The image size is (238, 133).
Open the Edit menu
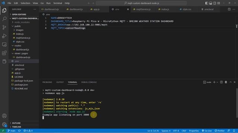pyautogui.click(x=16, y=3)
